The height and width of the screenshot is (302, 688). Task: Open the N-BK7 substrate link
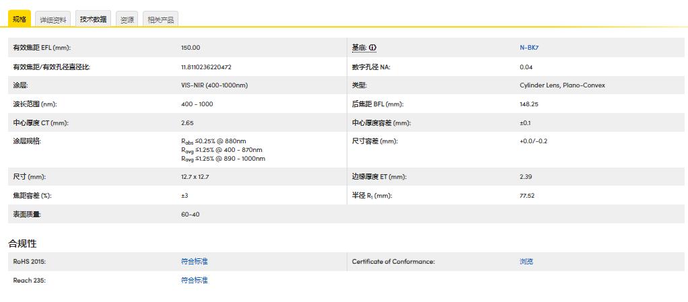(528, 48)
